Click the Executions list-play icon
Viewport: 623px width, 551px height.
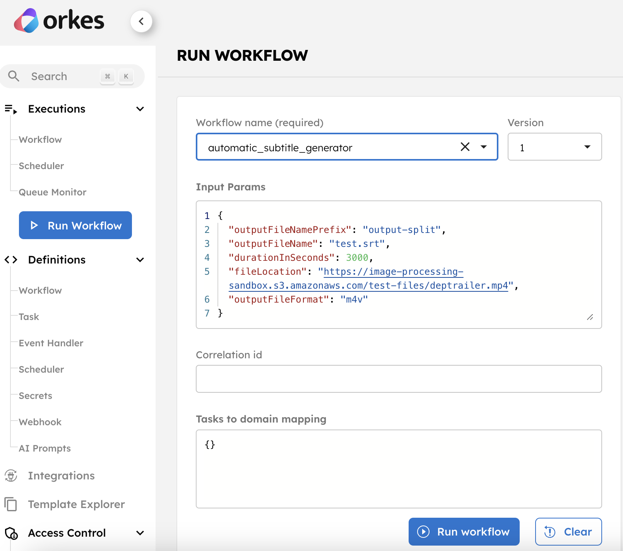(x=11, y=109)
